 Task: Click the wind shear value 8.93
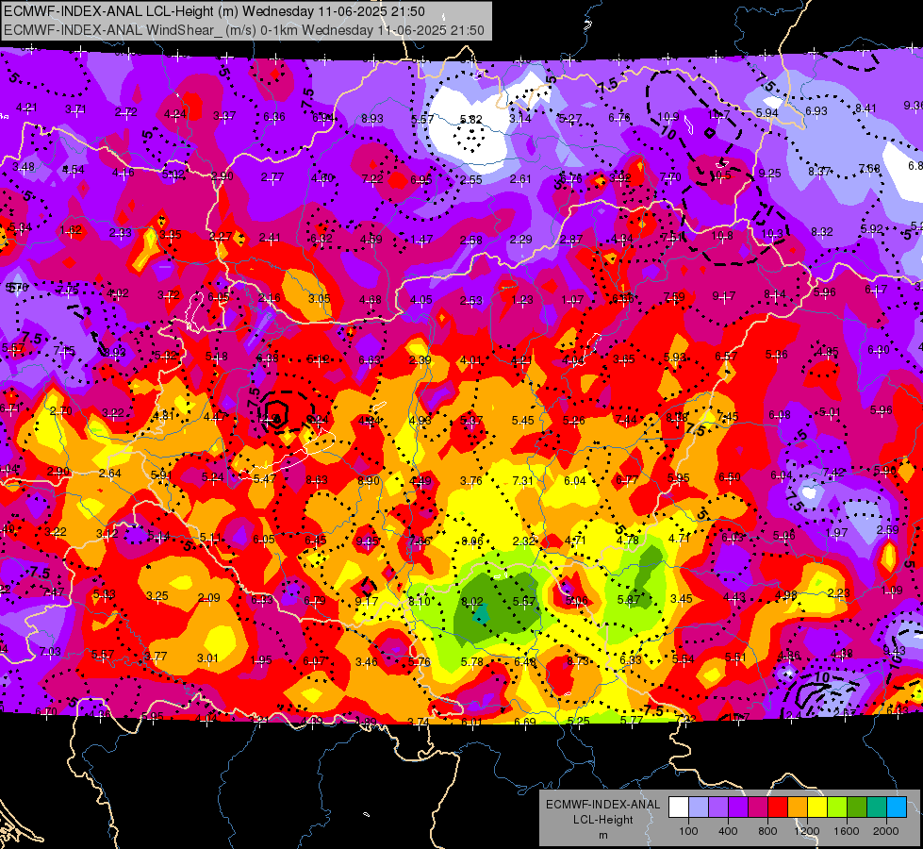pos(372,119)
